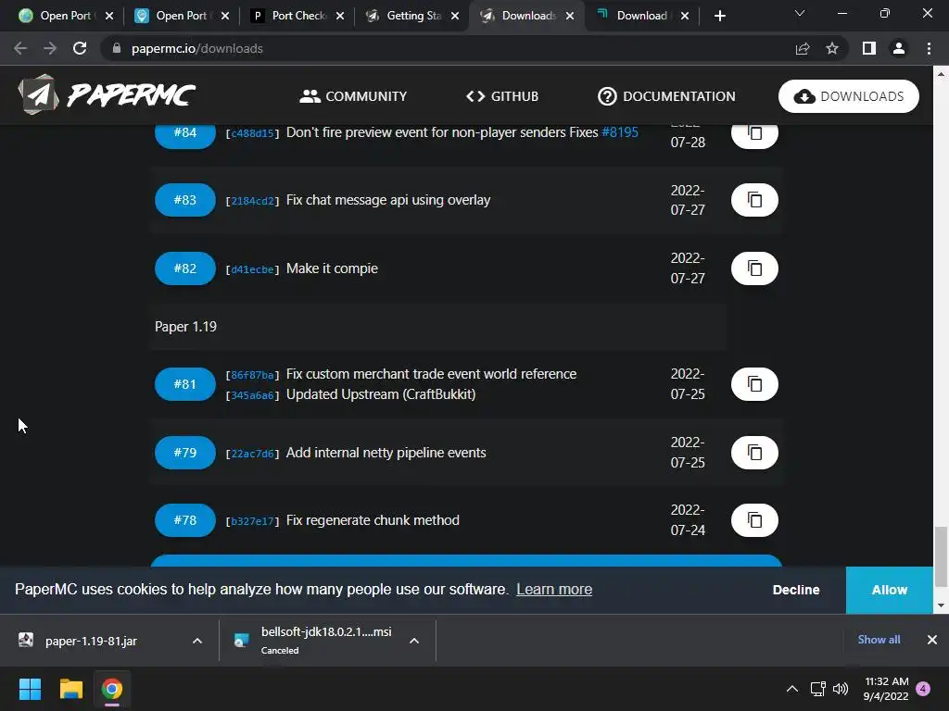
Task: Open the Documentation nav link
Action: 666,96
